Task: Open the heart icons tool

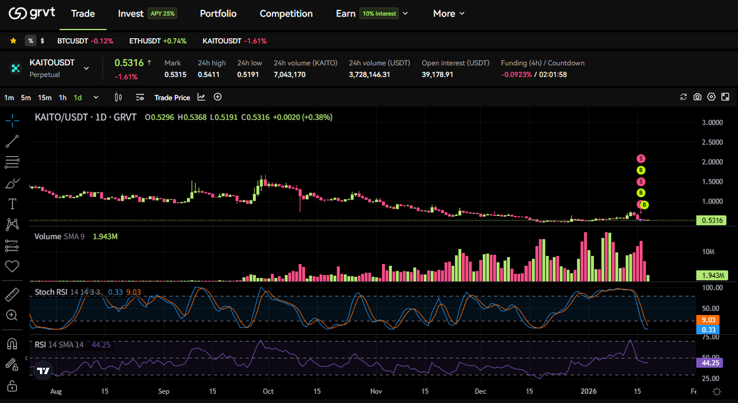Action: [x=12, y=266]
